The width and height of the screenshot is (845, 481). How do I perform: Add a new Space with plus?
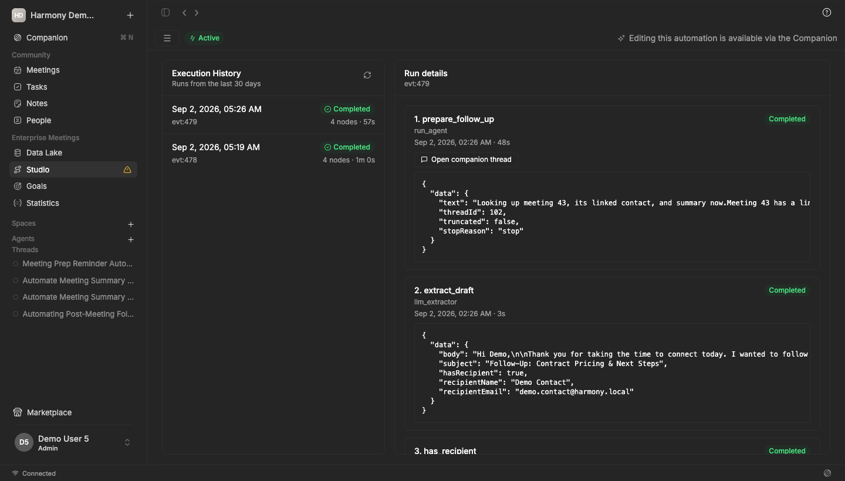131,224
